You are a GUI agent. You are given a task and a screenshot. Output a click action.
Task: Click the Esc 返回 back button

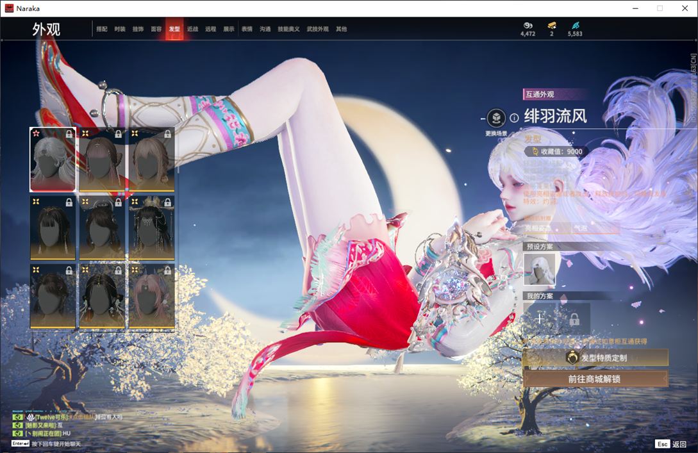(671, 443)
